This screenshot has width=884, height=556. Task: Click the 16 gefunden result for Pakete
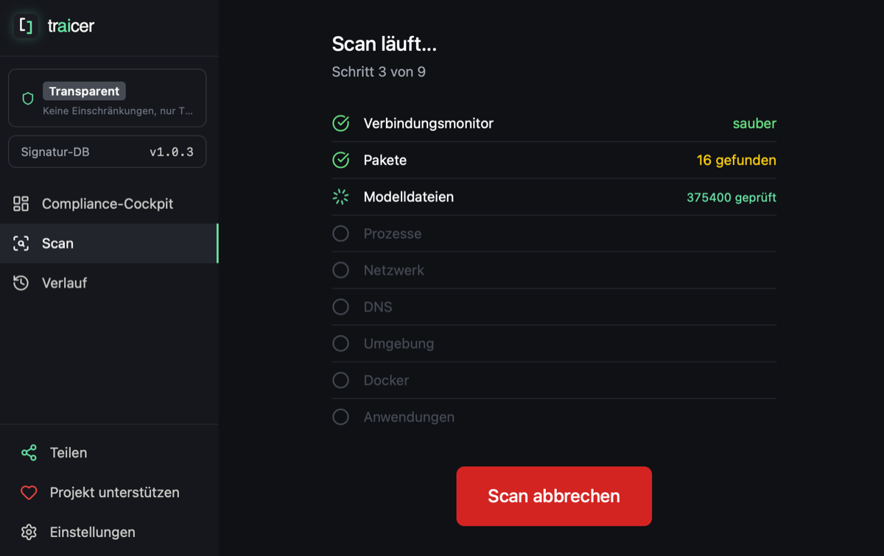(x=736, y=160)
